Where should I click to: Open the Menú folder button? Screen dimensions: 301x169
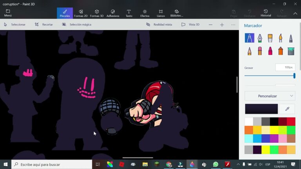click(8, 13)
